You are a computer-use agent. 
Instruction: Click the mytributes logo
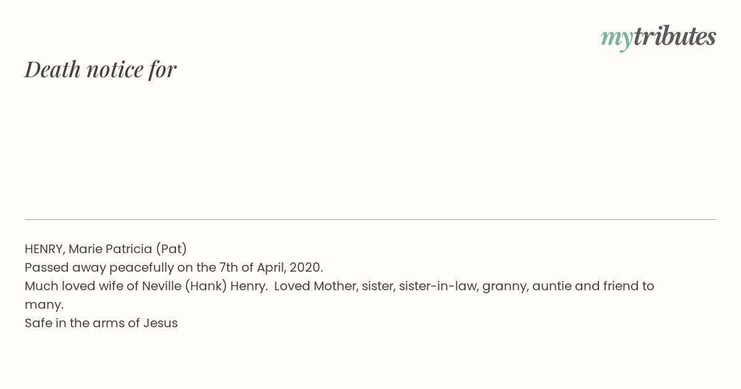coord(658,38)
